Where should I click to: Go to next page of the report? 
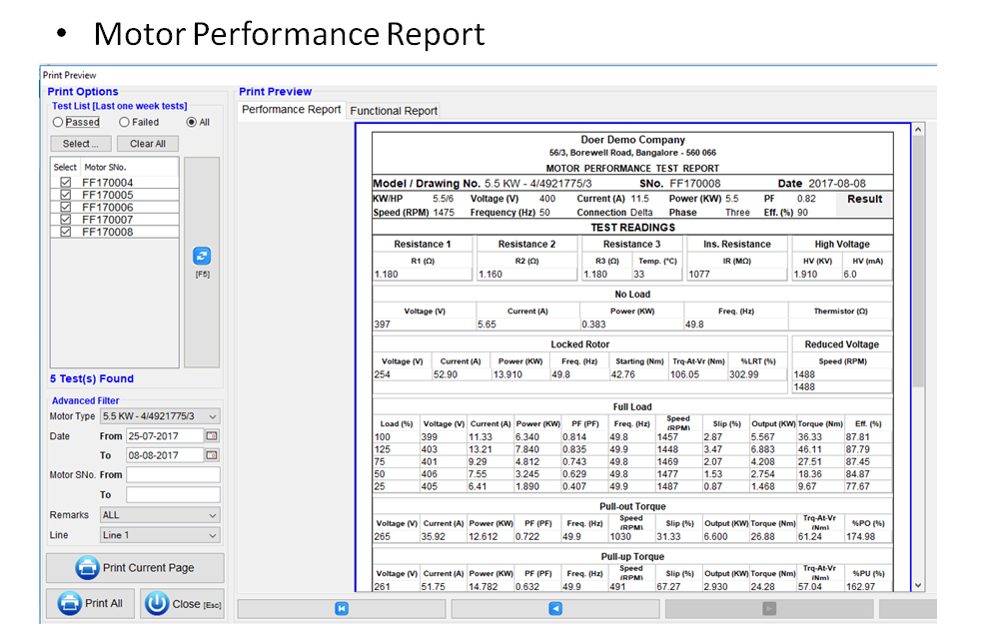coord(769,608)
